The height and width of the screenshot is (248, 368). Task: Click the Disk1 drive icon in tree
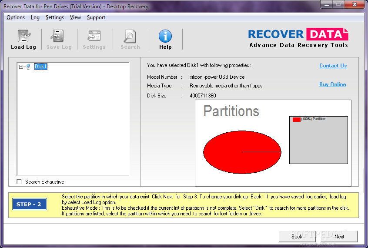click(28, 67)
